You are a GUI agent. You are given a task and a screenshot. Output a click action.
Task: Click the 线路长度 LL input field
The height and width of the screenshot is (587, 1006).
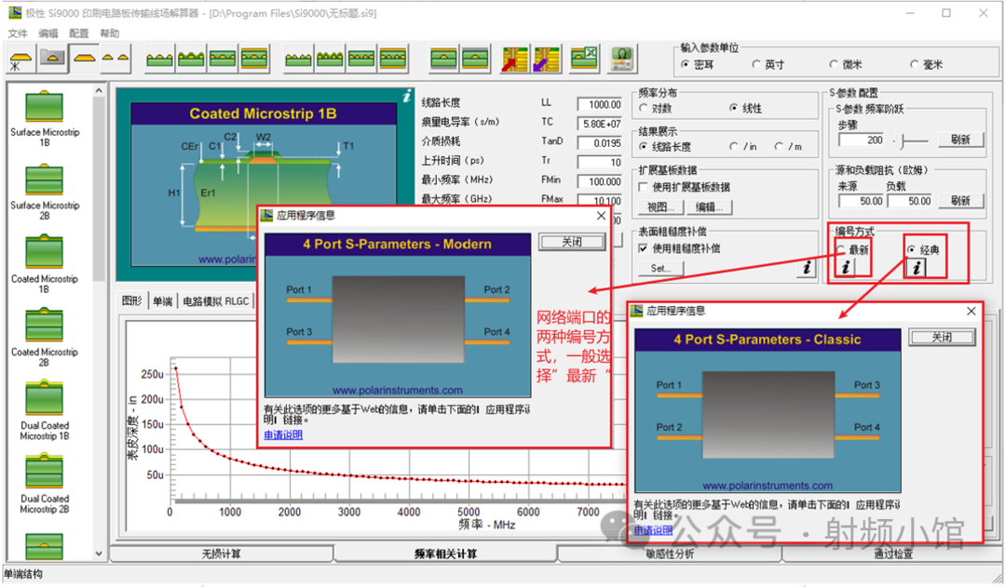coord(599,104)
